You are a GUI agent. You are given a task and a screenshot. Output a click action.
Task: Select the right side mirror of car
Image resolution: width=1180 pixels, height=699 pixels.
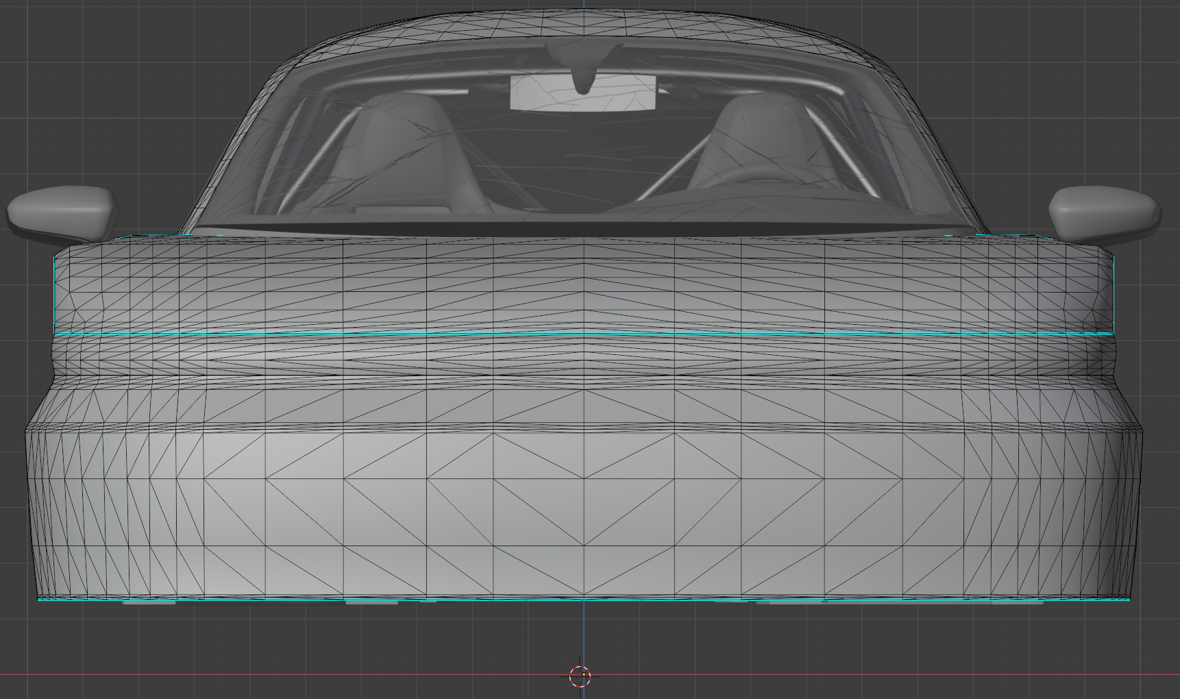pyautogui.click(x=1104, y=214)
